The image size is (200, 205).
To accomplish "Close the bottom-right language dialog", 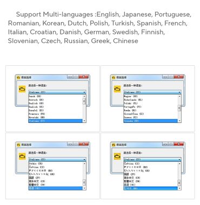I will point(179,144).
